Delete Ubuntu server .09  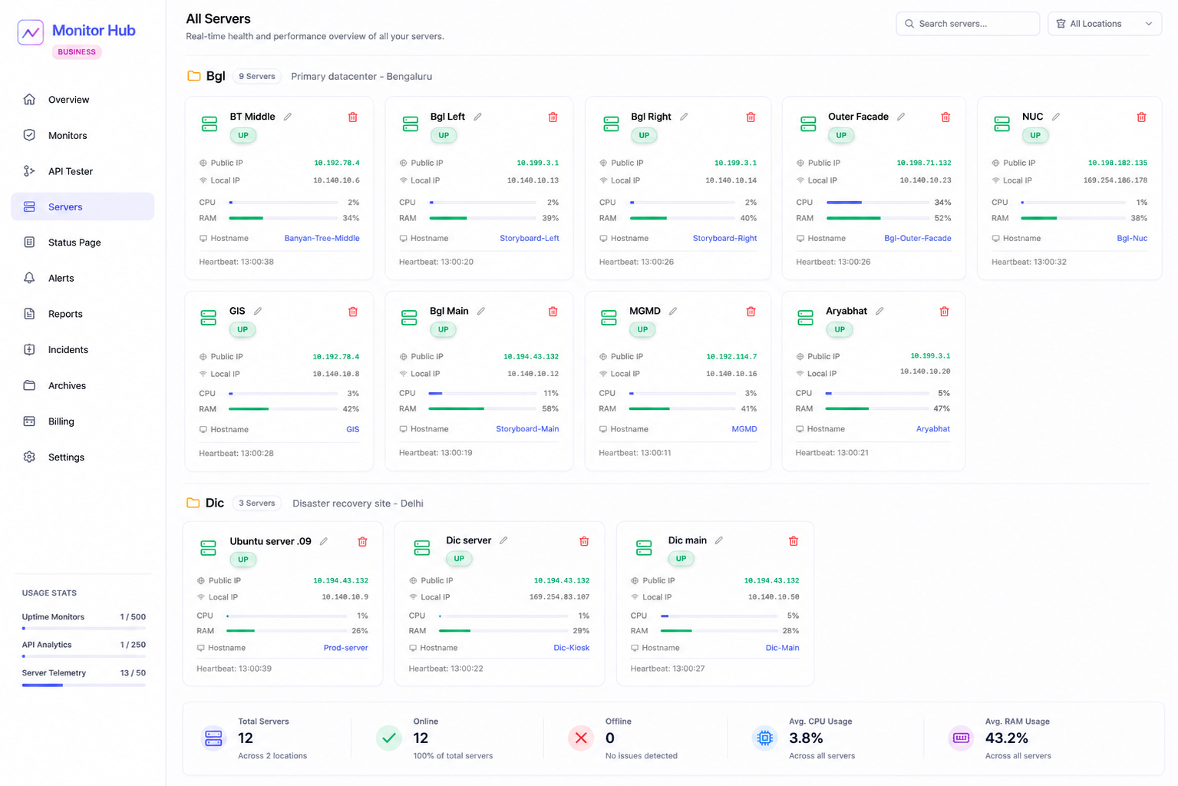coord(362,542)
